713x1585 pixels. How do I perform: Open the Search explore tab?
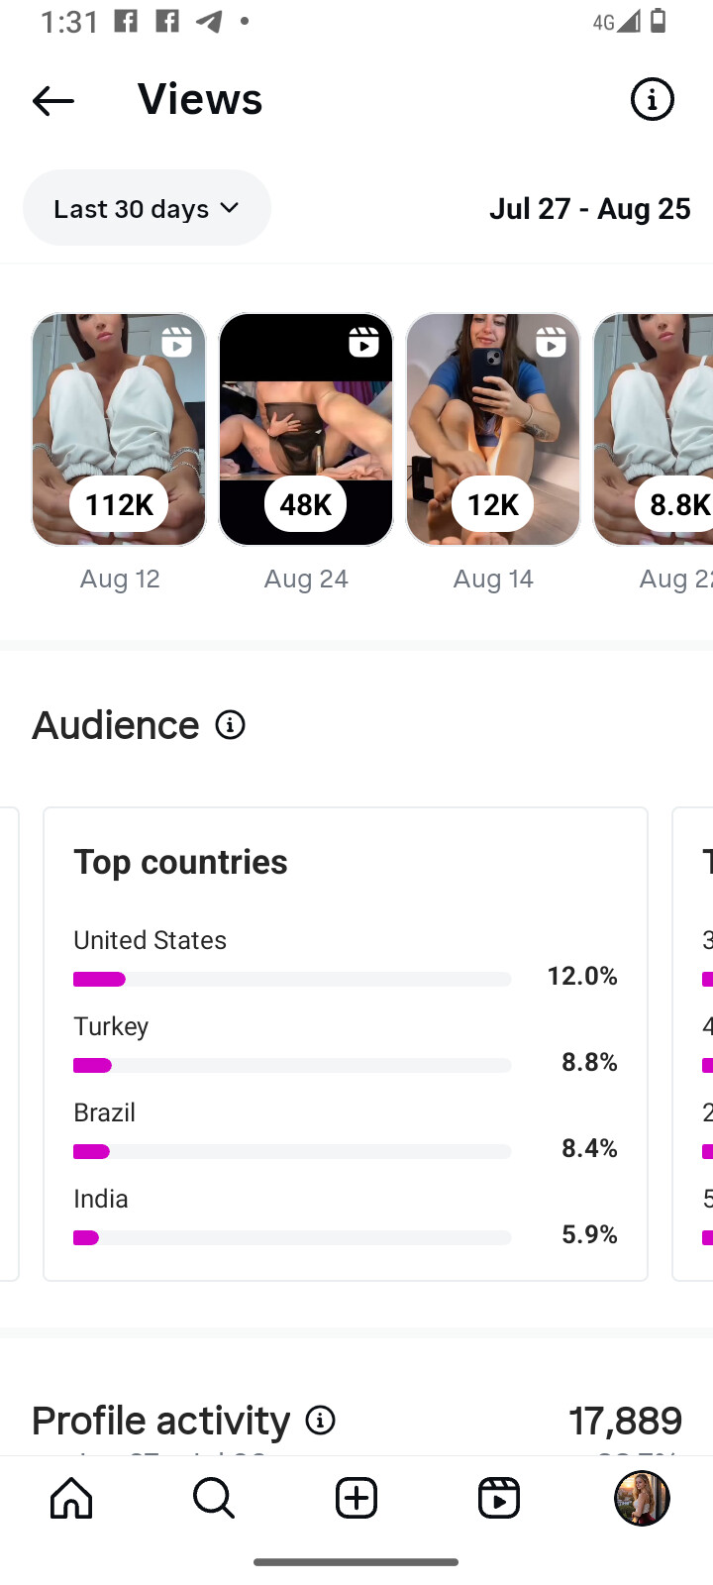pos(214,1498)
